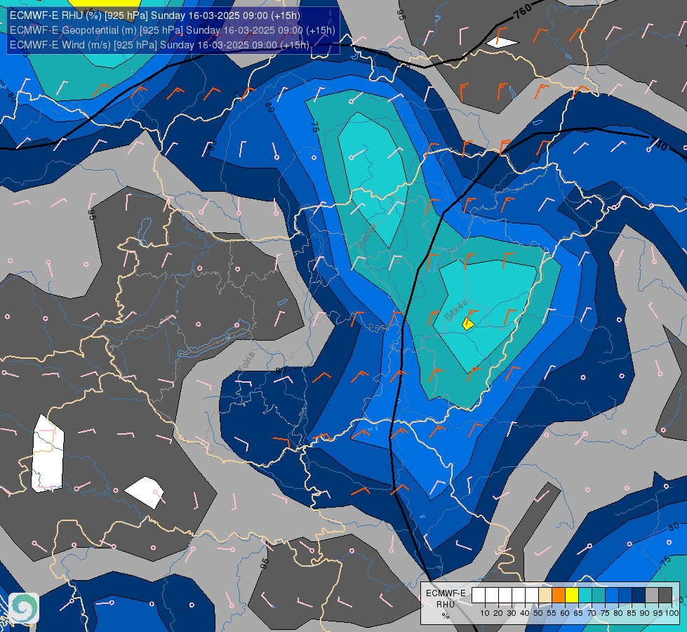Click the small yellow polygon near Békés
This screenshot has height=632, width=687.
coord(468,324)
